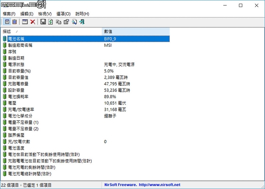
Task: Open Find with the magnifier icon
Action: click(x=74, y=22)
